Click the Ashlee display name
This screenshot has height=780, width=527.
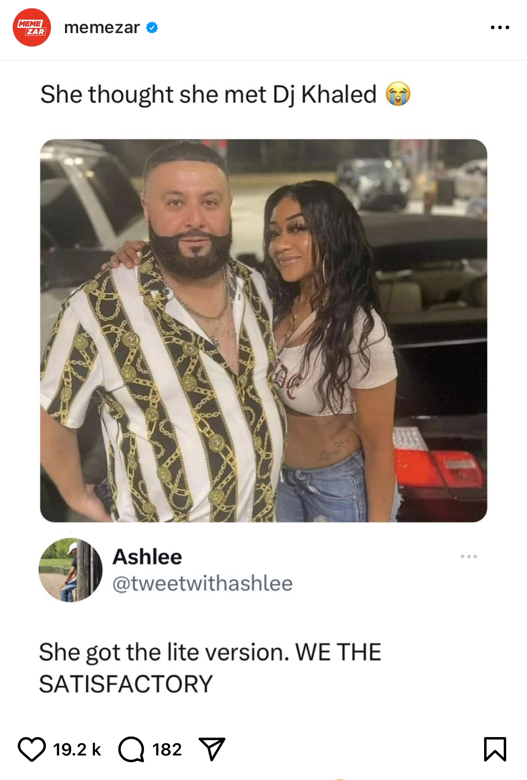(147, 557)
